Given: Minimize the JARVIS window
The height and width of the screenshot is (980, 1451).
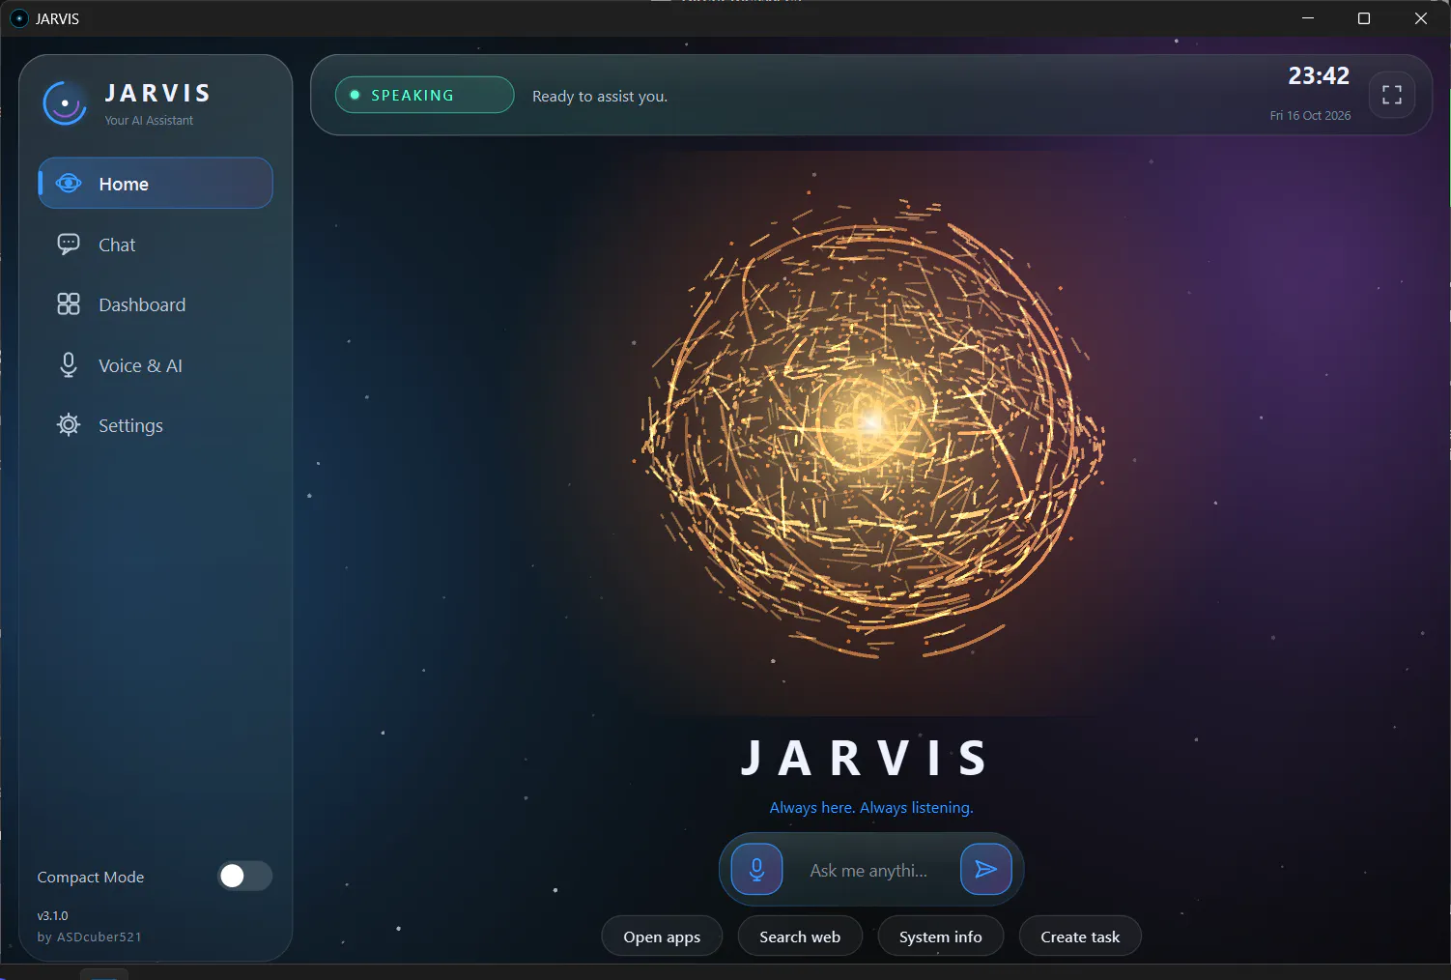Looking at the screenshot, I should (1308, 18).
